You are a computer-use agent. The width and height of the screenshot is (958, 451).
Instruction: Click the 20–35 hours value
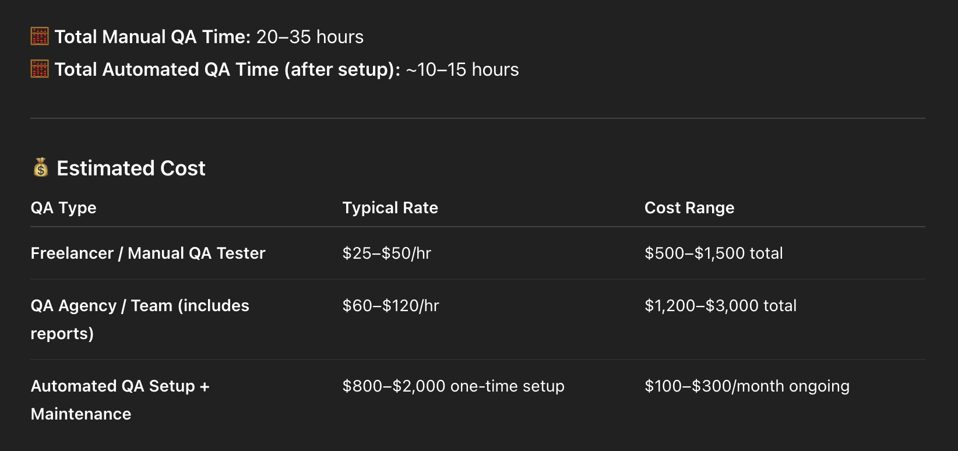pos(310,37)
